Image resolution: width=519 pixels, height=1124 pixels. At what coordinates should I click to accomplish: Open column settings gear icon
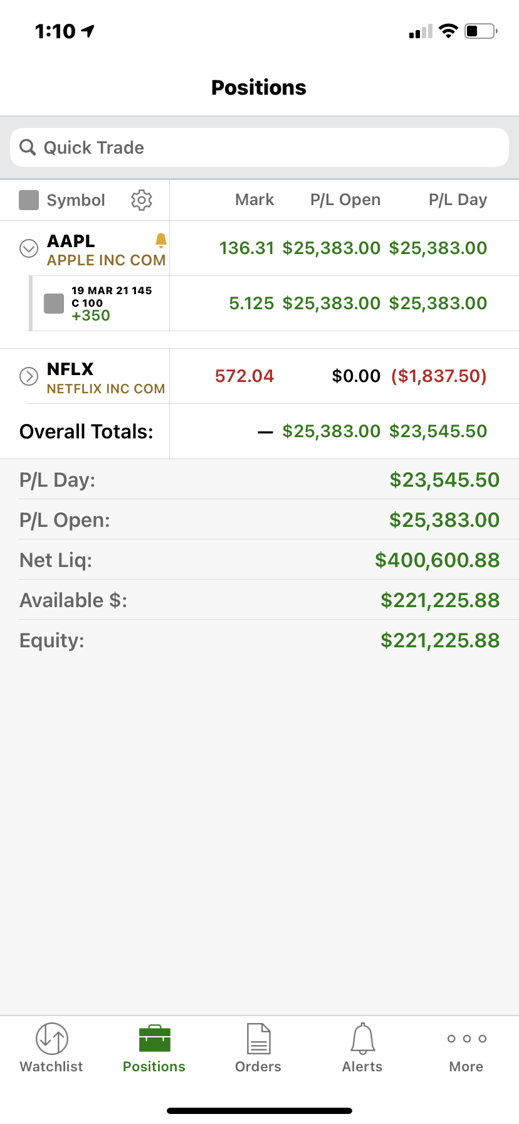(142, 200)
